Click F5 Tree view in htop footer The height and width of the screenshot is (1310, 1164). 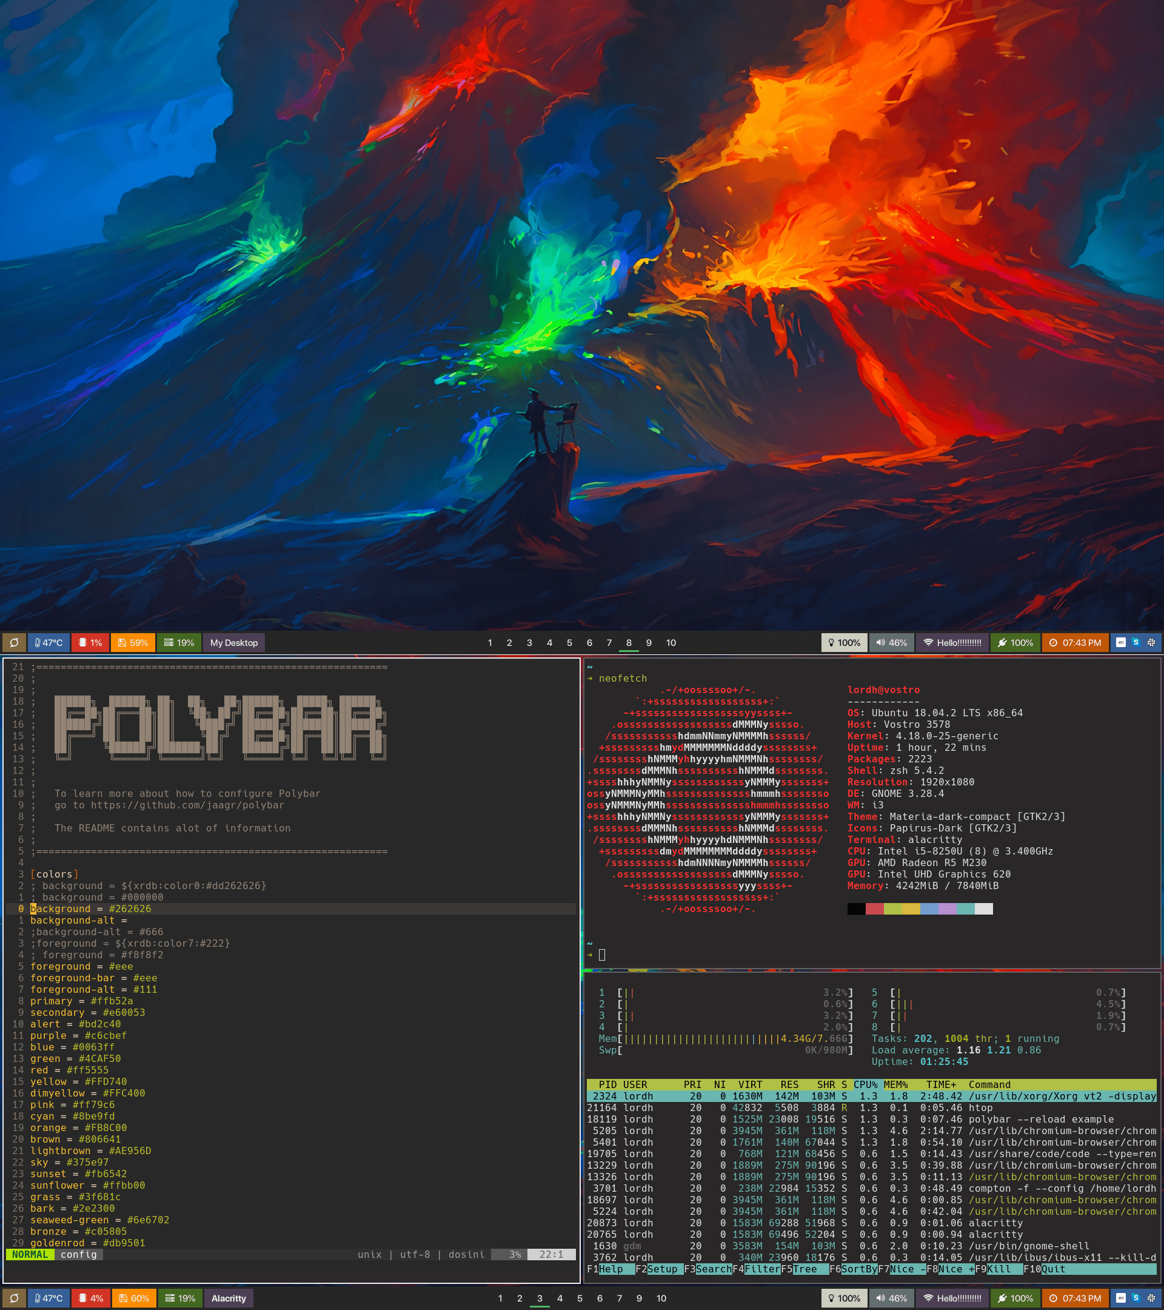804,1269
